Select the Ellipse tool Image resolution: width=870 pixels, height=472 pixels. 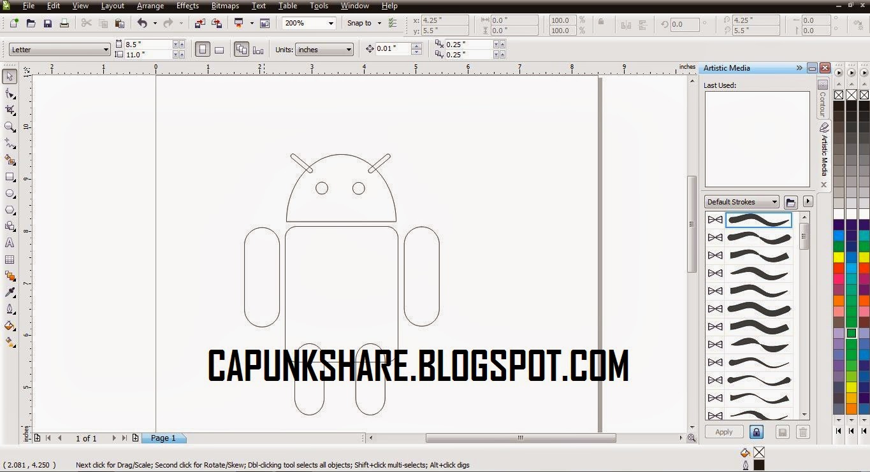[x=10, y=193]
